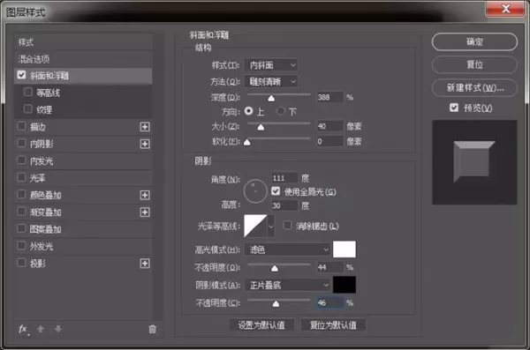Click the plus icon beside 内阴影
Image resolution: width=530 pixels, height=350 pixels.
pos(145,144)
